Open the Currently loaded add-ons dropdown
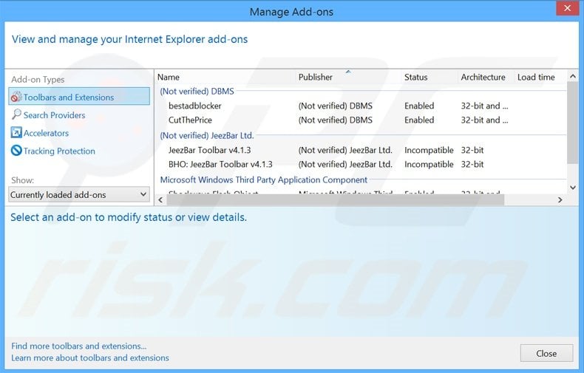 coord(78,195)
